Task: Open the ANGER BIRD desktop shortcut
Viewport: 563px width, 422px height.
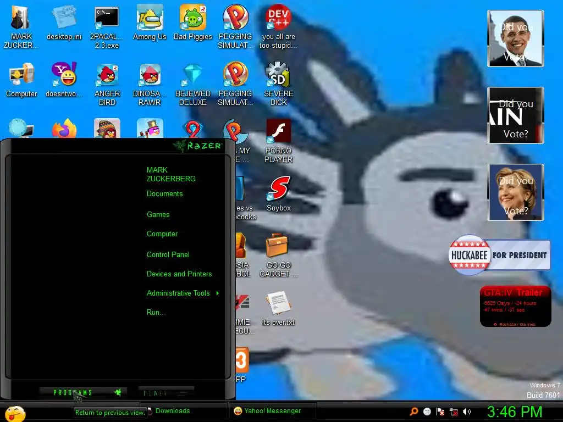Action: point(107,84)
